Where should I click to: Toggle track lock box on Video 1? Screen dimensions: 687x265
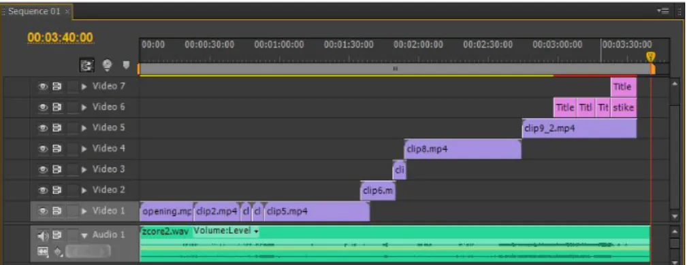point(73,211)
